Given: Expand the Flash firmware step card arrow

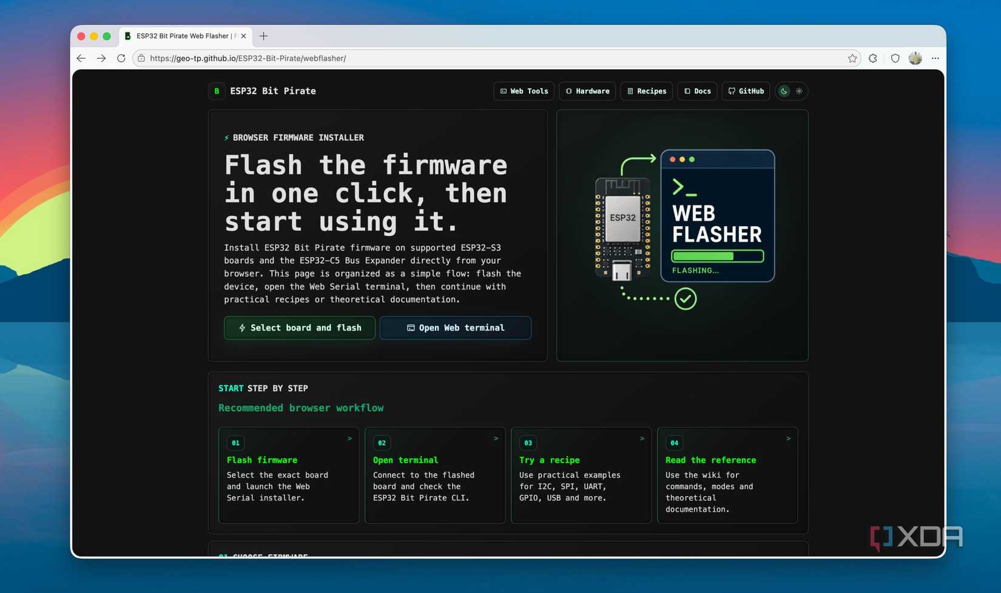Looking at the screenshot, I should (349, 438).
